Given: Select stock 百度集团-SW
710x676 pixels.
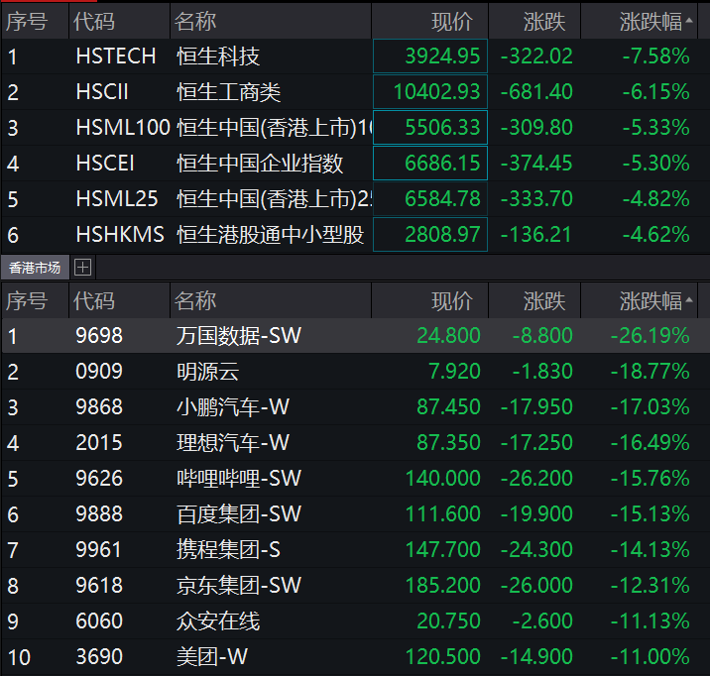Looking at the screenshot, I should click(x=239, y=514).
